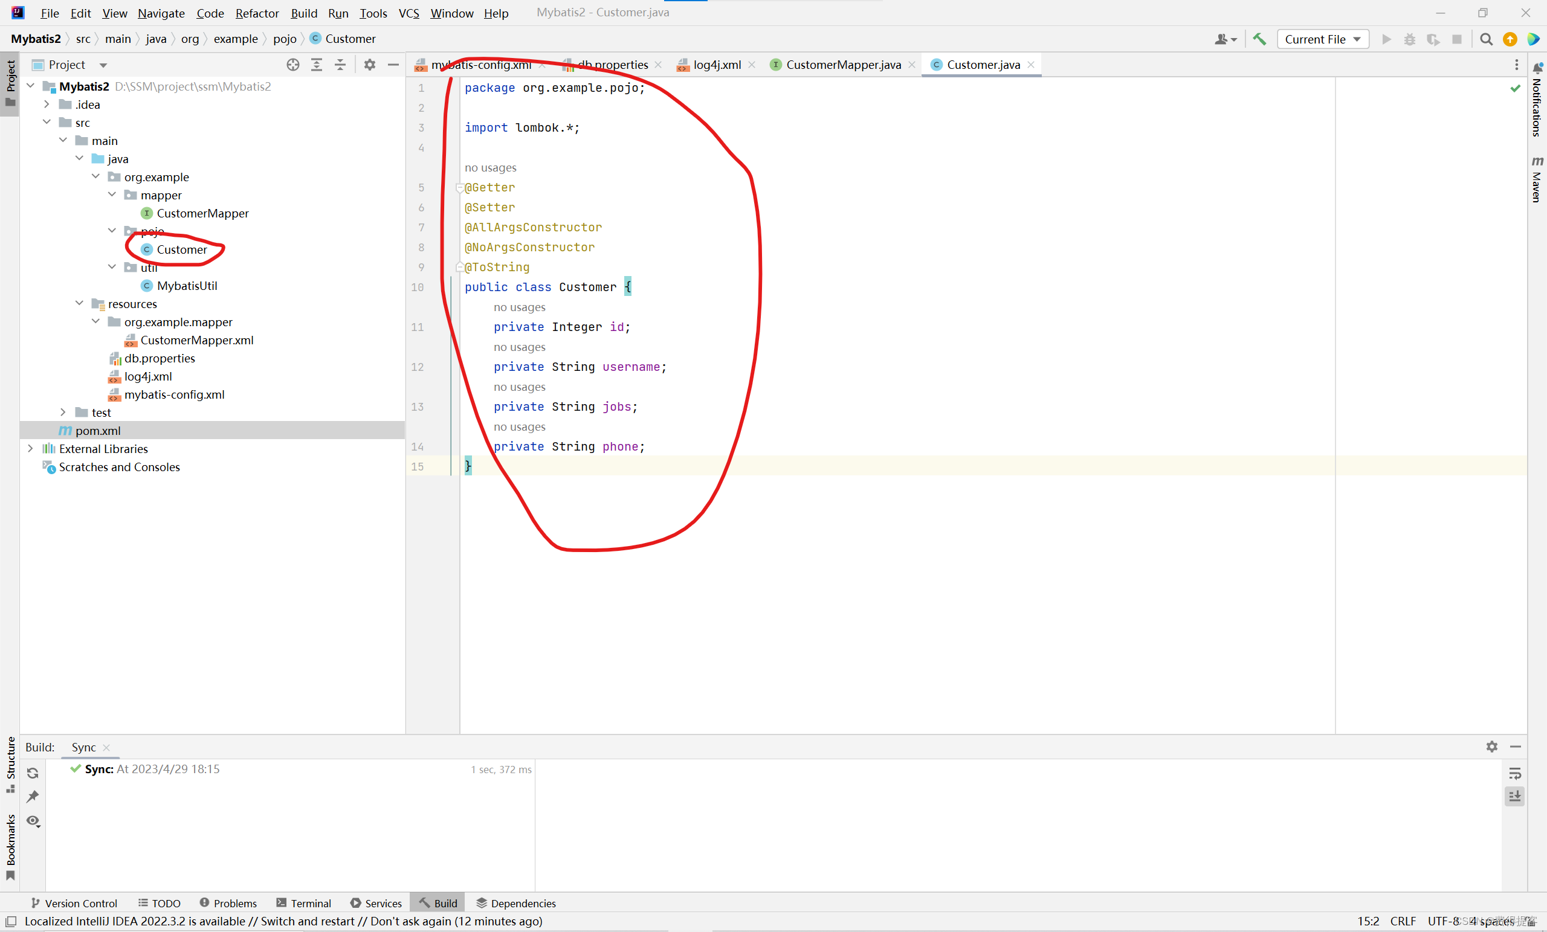1547x932 pixels.
Task: Open Project panel gear options
Action: tap(369, 65)
